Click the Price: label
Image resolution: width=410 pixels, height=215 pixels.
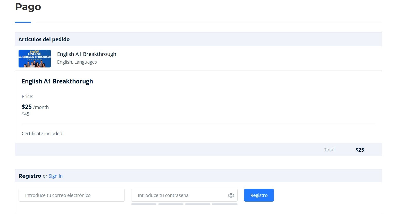(27, 97)
